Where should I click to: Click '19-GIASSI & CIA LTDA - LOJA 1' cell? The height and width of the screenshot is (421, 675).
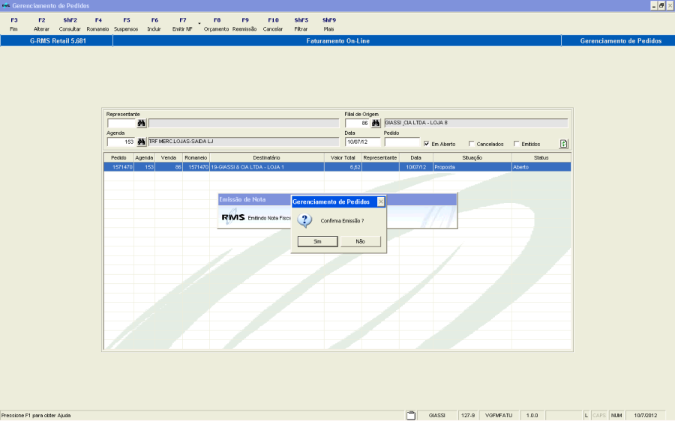[x=267, y=167]
